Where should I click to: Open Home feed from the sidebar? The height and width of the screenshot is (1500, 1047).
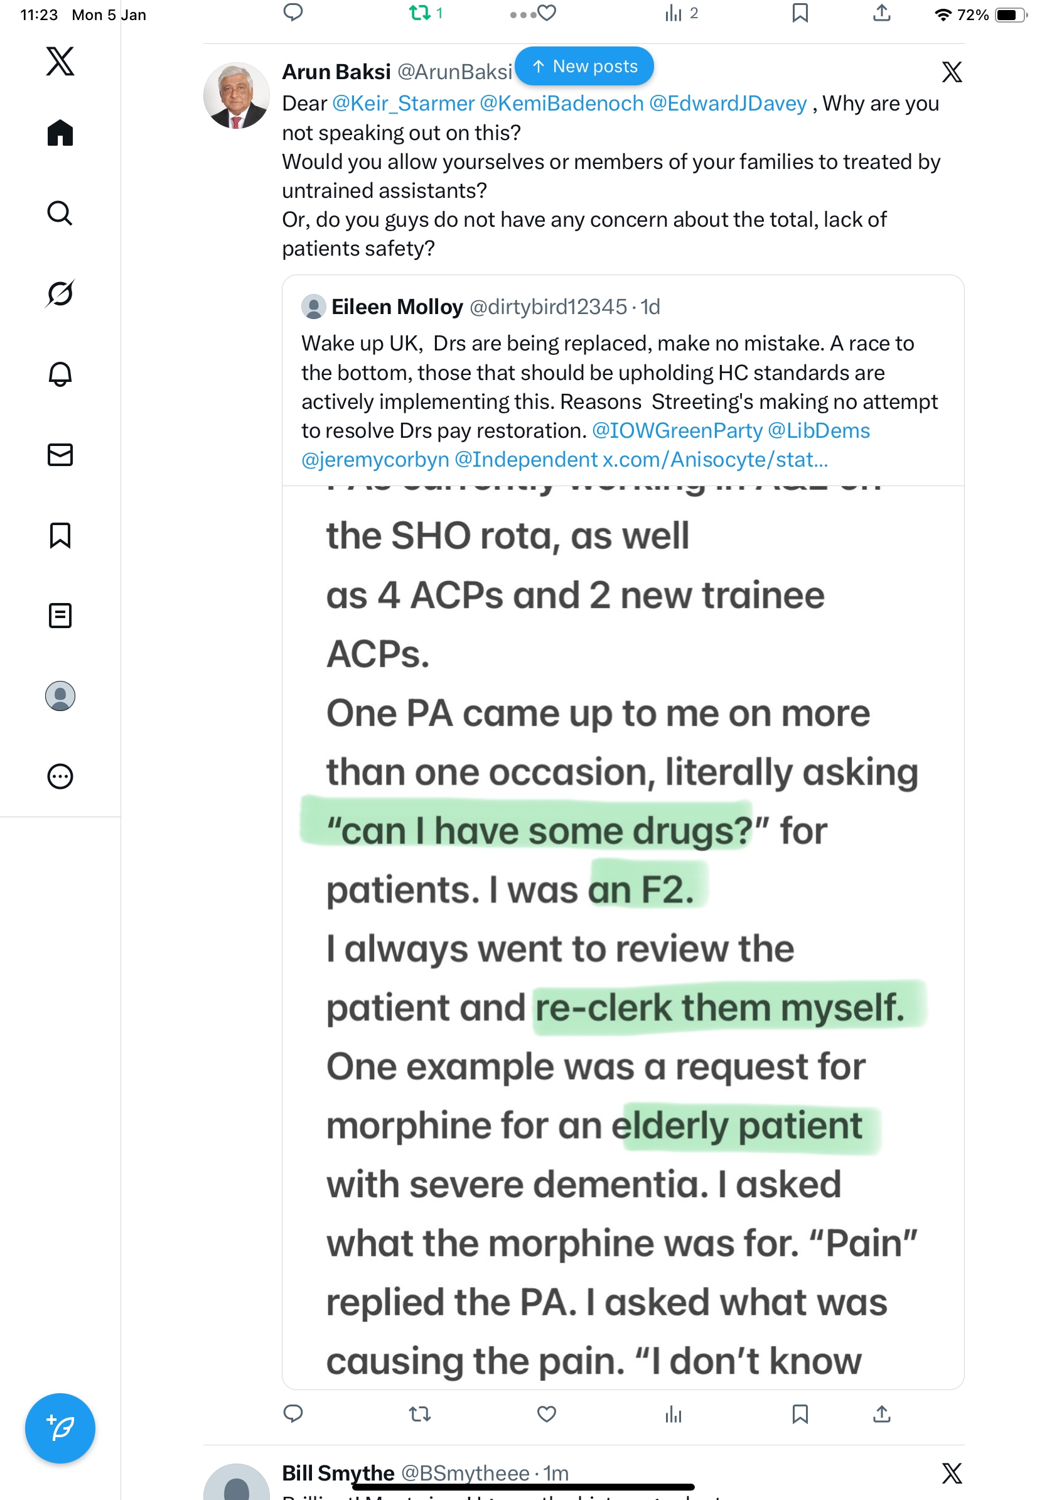[60, 133]
